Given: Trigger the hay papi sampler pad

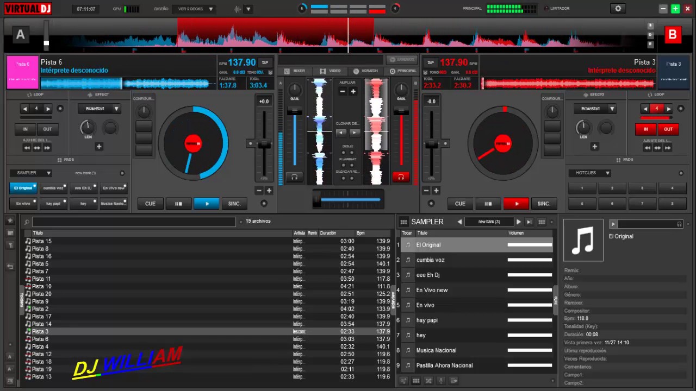Looking at the screenshot, I should 53,203.
